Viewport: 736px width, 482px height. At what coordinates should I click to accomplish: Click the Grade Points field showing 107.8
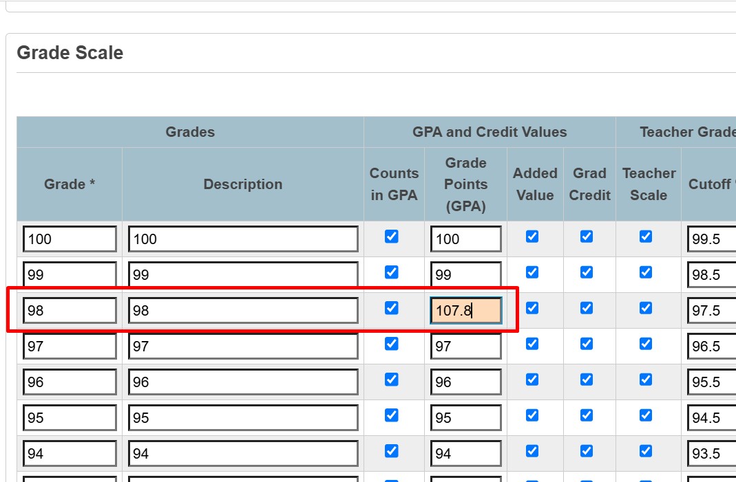click(x=465, y=311)
